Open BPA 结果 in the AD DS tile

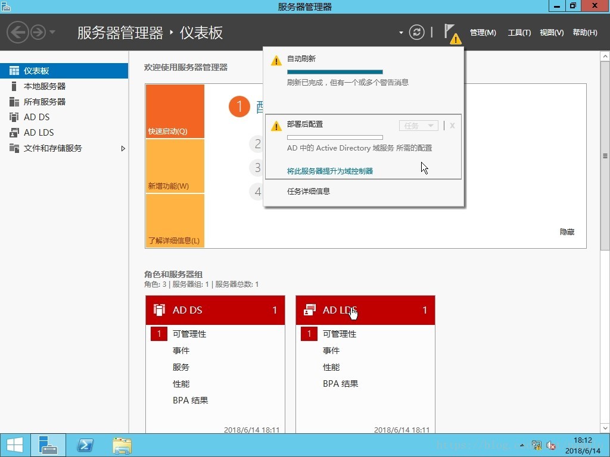click(x=190, y=400)
